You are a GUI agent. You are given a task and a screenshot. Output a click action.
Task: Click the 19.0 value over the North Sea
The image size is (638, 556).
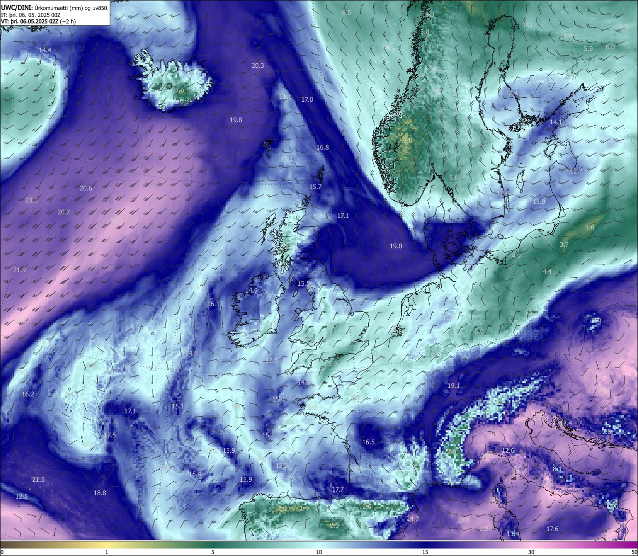point(396,246)
